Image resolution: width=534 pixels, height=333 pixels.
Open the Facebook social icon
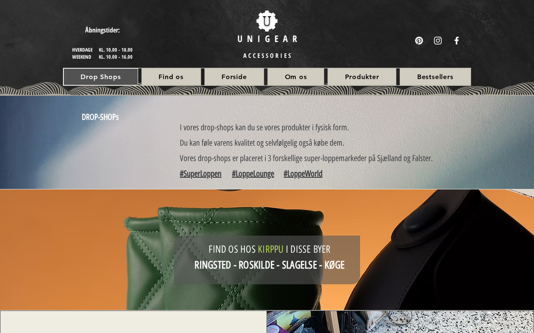pyautogui.click(x=456, y=40)
